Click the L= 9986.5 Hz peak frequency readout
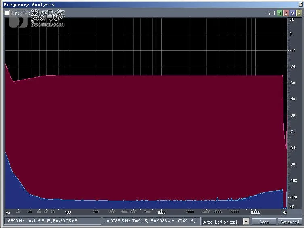Screen dimensions: 304x228 [x=151, y=221]
